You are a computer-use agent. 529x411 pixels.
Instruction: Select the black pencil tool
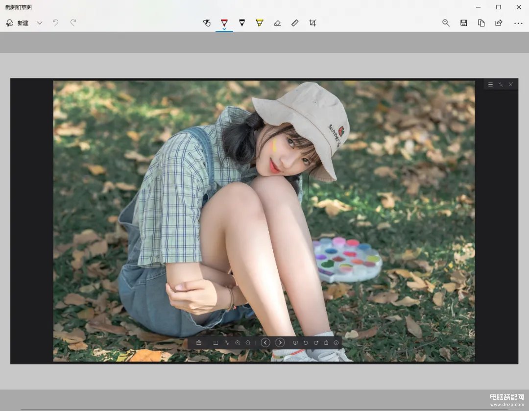tap(242, 23)
